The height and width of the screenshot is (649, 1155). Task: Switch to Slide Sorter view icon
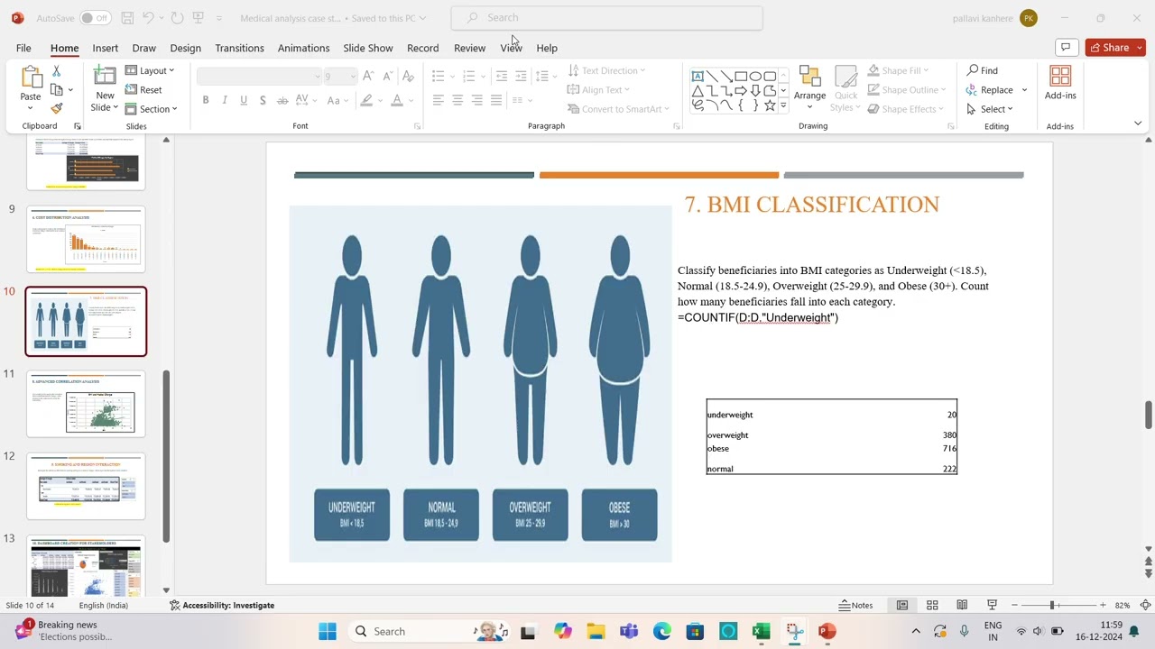point(932,605)
